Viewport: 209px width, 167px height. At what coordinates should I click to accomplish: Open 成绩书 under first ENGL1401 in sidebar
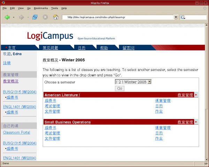coord(12,112)
